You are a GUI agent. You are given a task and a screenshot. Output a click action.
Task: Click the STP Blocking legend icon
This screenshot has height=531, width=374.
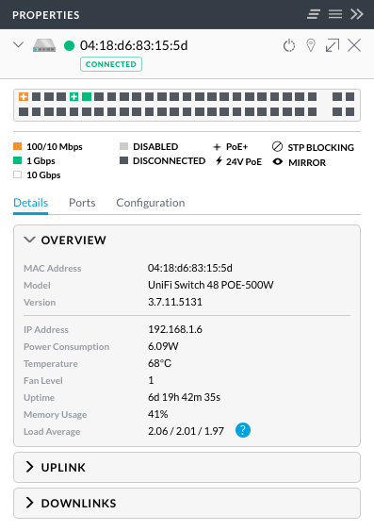(x=277, y=146)
